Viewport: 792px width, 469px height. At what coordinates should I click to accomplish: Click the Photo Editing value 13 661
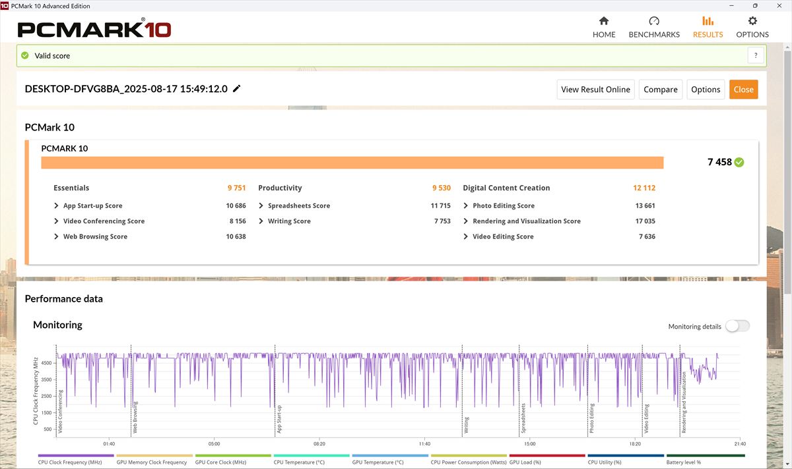point(645,206)
